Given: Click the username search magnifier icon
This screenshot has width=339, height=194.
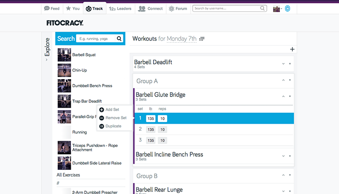Looking at the screenshot, I should (262, 8).
